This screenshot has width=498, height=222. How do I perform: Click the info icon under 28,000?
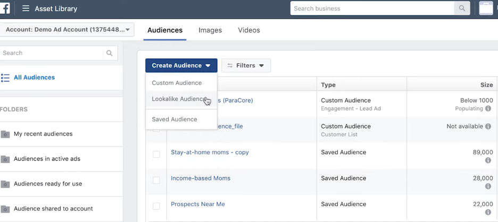click(x=488, y=186)
